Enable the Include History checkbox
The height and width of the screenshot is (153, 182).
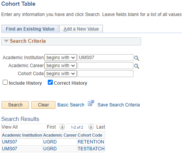(x=5, y=82)
